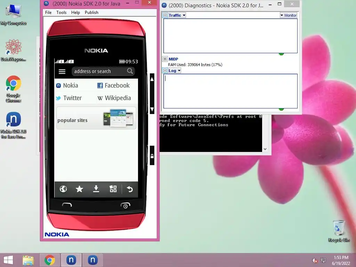Open the Wikipedia shortcut link
The height and width of the screenshot is (267, 356).
(114, 98)
